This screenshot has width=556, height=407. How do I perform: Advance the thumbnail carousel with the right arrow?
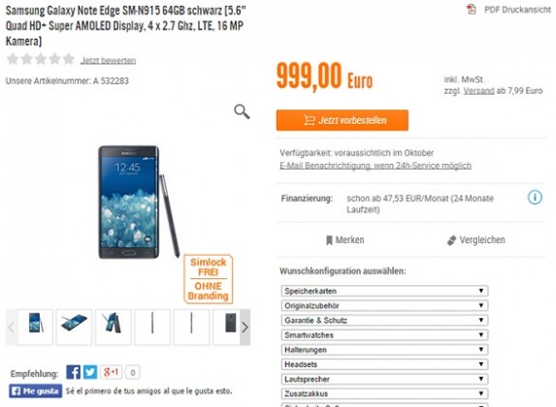click(x=245, y=327)
